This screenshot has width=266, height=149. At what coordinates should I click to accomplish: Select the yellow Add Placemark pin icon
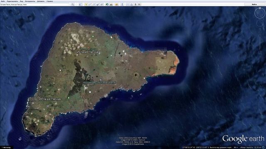(x=86, y=5)
